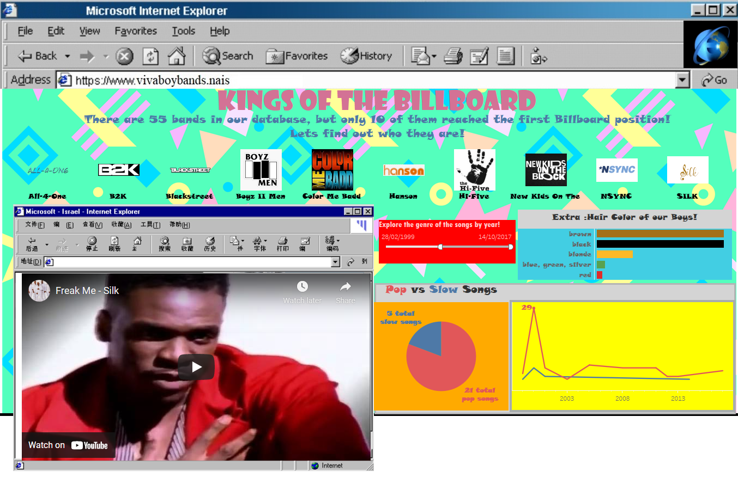Show the History pane in main toolbar
Viewport: 738px width, 484px height.
pos(366,56)
